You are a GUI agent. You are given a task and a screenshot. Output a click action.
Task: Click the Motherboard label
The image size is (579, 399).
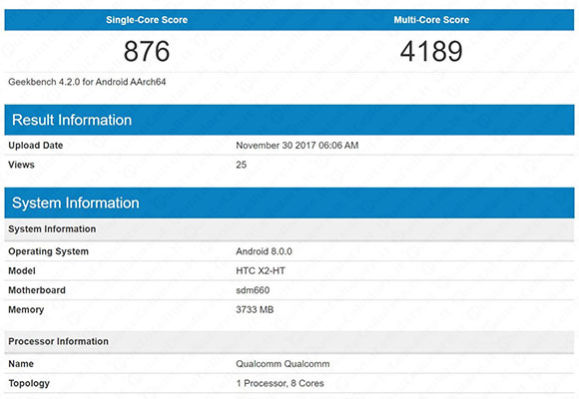tap(37, 290)
